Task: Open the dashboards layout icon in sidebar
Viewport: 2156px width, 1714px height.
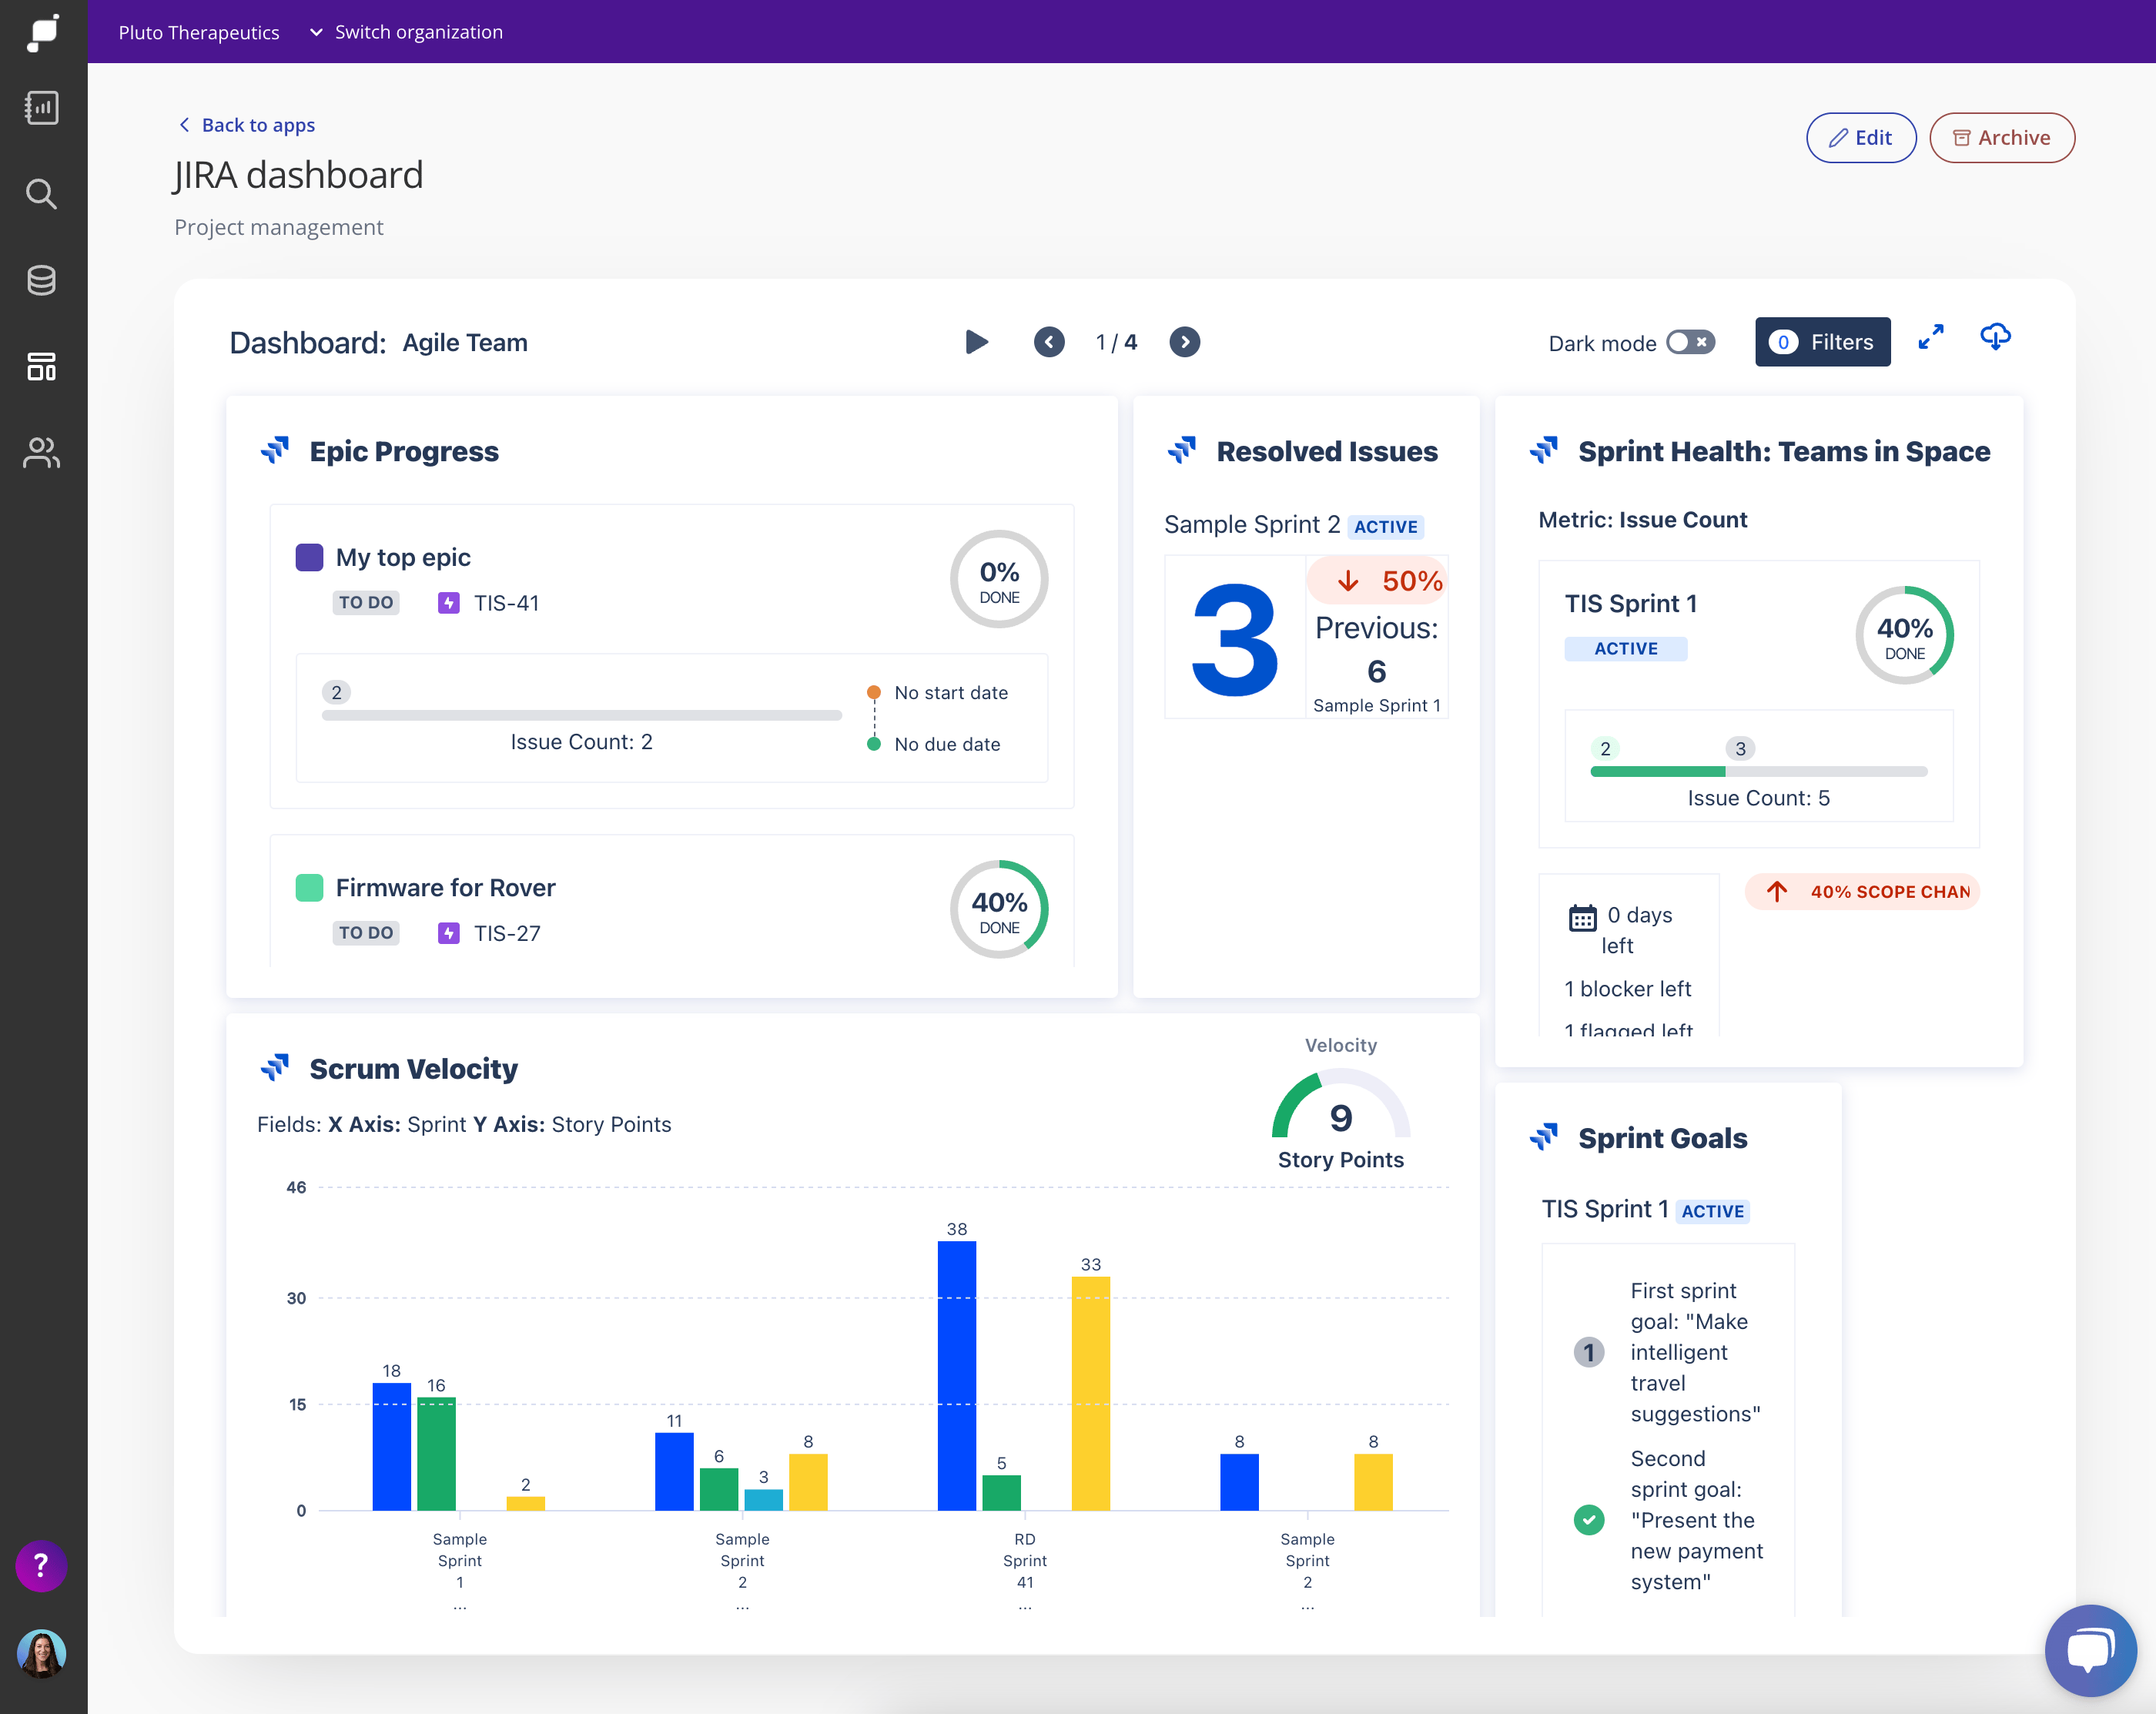Action: pyautogui.click(x=41, y=367)
